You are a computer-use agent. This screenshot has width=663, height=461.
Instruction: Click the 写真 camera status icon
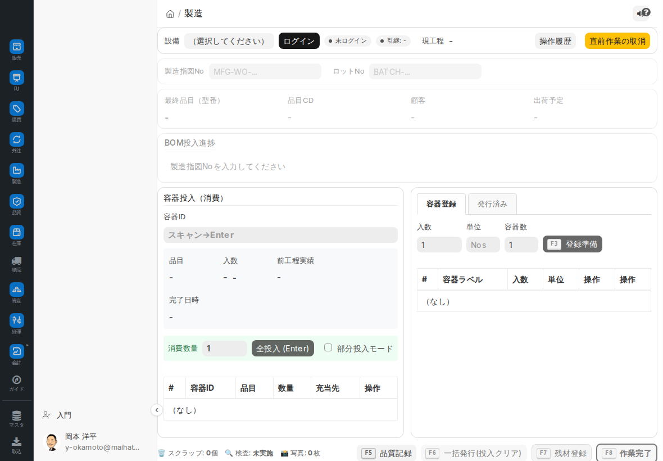click(x=284, y=453)
